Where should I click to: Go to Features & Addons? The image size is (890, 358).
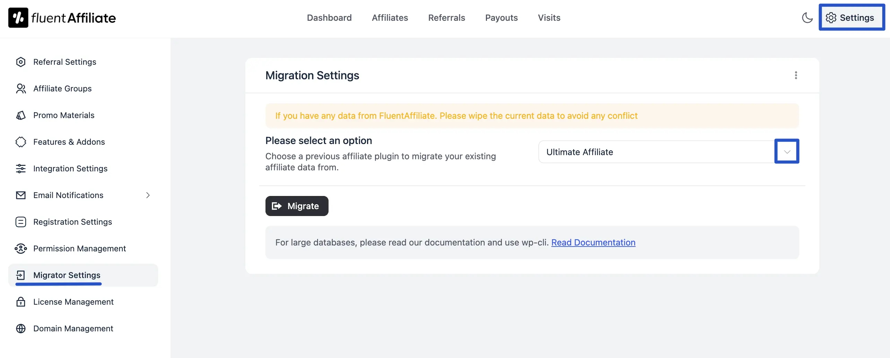tap(83, 142)
